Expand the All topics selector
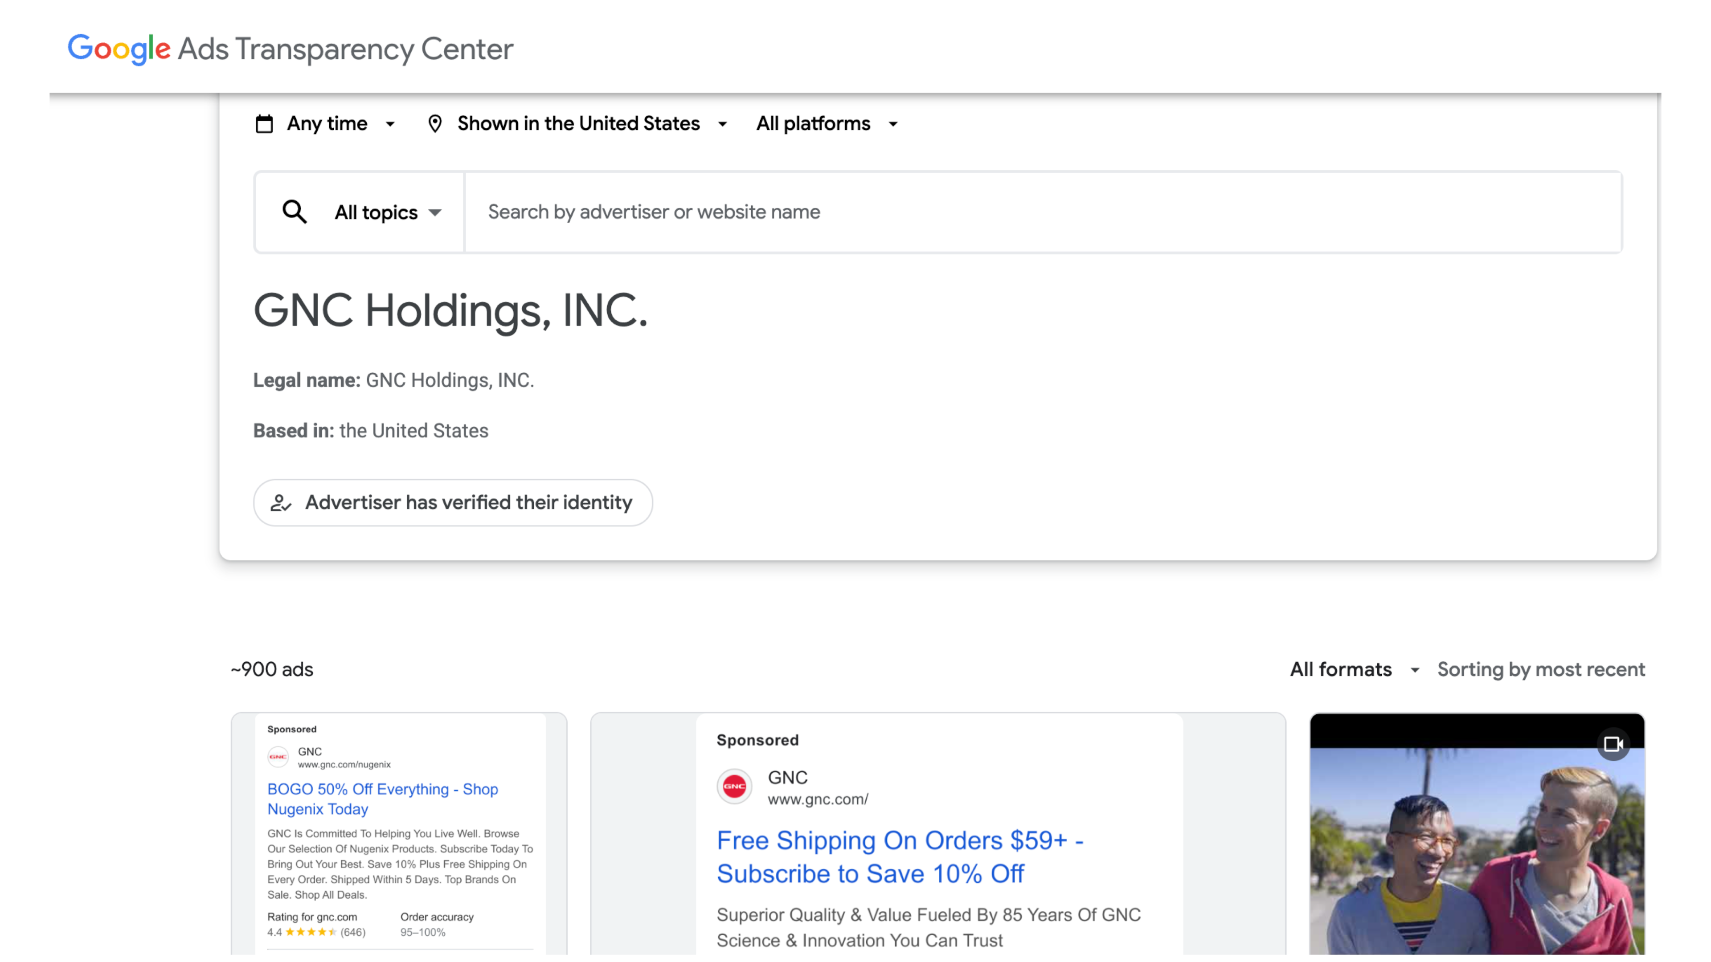 pos(388,213)
